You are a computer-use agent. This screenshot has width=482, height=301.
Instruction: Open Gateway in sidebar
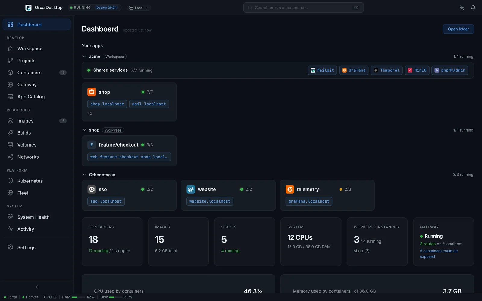36,85
